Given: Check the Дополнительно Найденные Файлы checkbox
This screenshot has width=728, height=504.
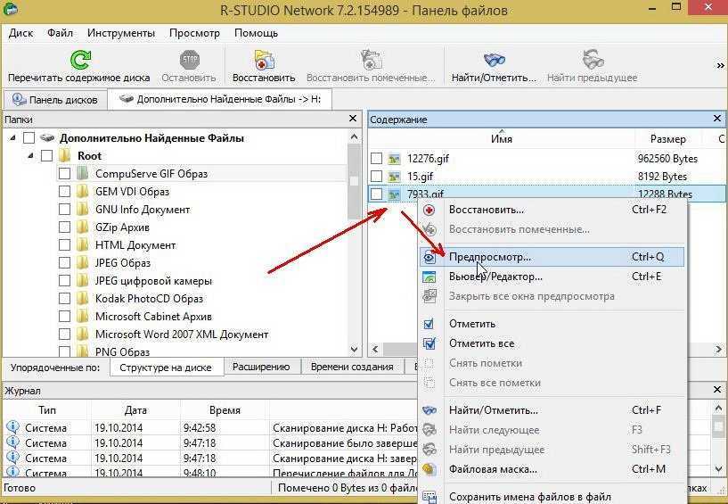Looking at the screenshot, I should pos(29,138).
